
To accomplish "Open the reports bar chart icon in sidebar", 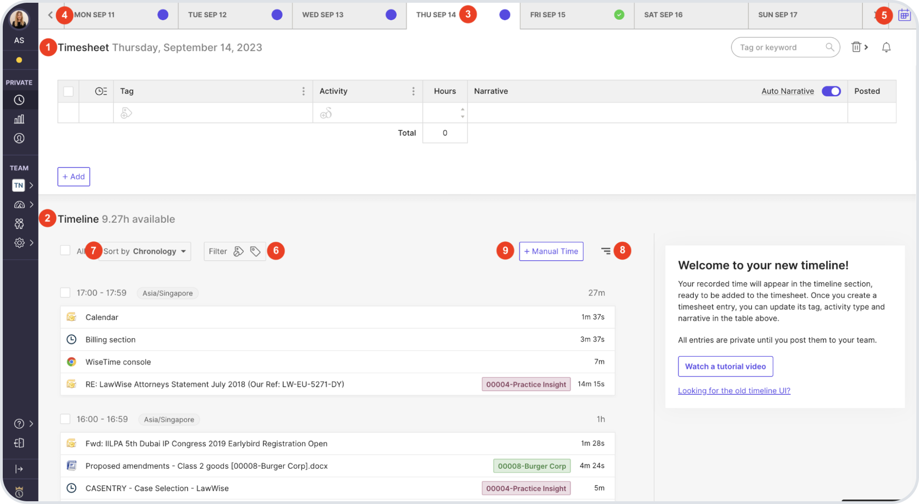I will 19,119.
